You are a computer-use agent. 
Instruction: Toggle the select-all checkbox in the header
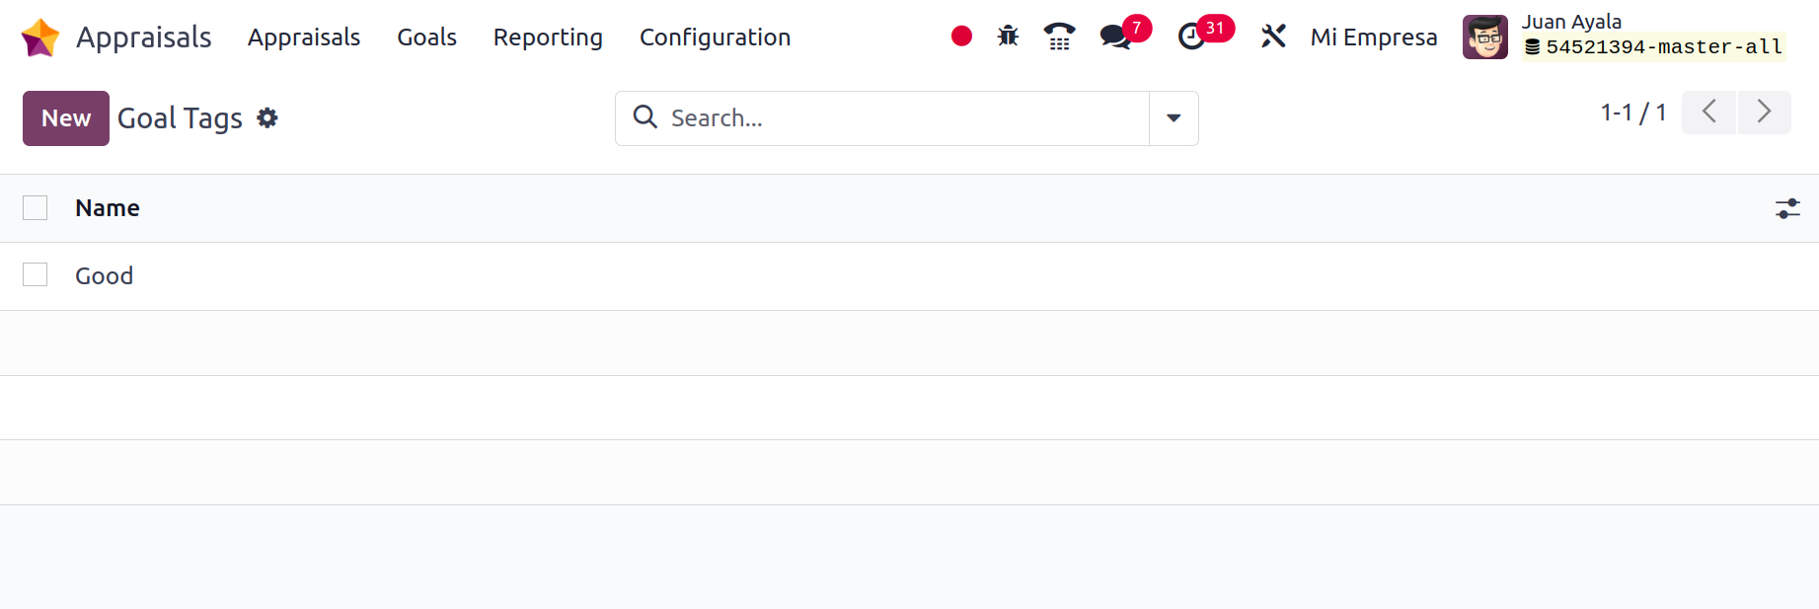36,207
